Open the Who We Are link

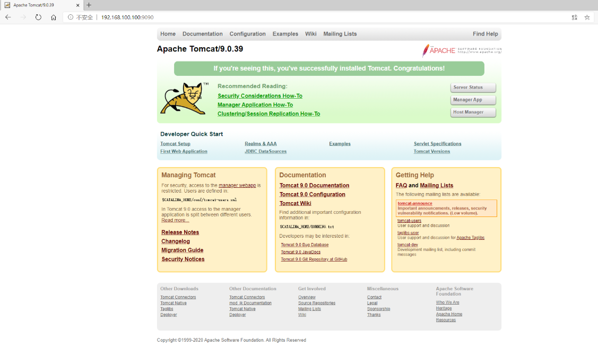click(x=447, y=302)
